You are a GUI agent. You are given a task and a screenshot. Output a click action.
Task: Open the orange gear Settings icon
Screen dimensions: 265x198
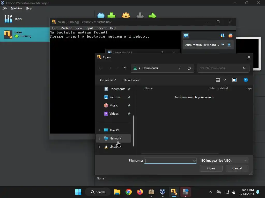click(x=126, y=15)
